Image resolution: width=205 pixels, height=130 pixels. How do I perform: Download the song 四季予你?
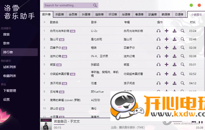[174, 48]
